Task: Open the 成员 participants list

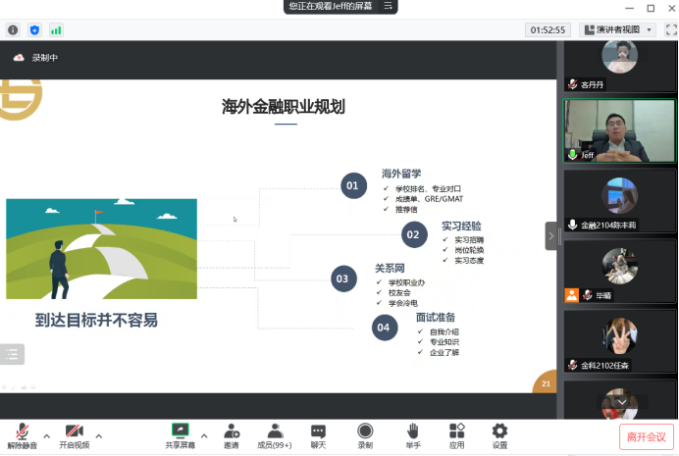Action: click(276, 434)
